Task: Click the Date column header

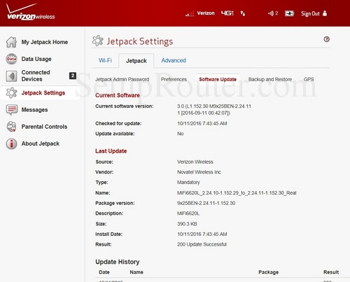Action: 104,272
